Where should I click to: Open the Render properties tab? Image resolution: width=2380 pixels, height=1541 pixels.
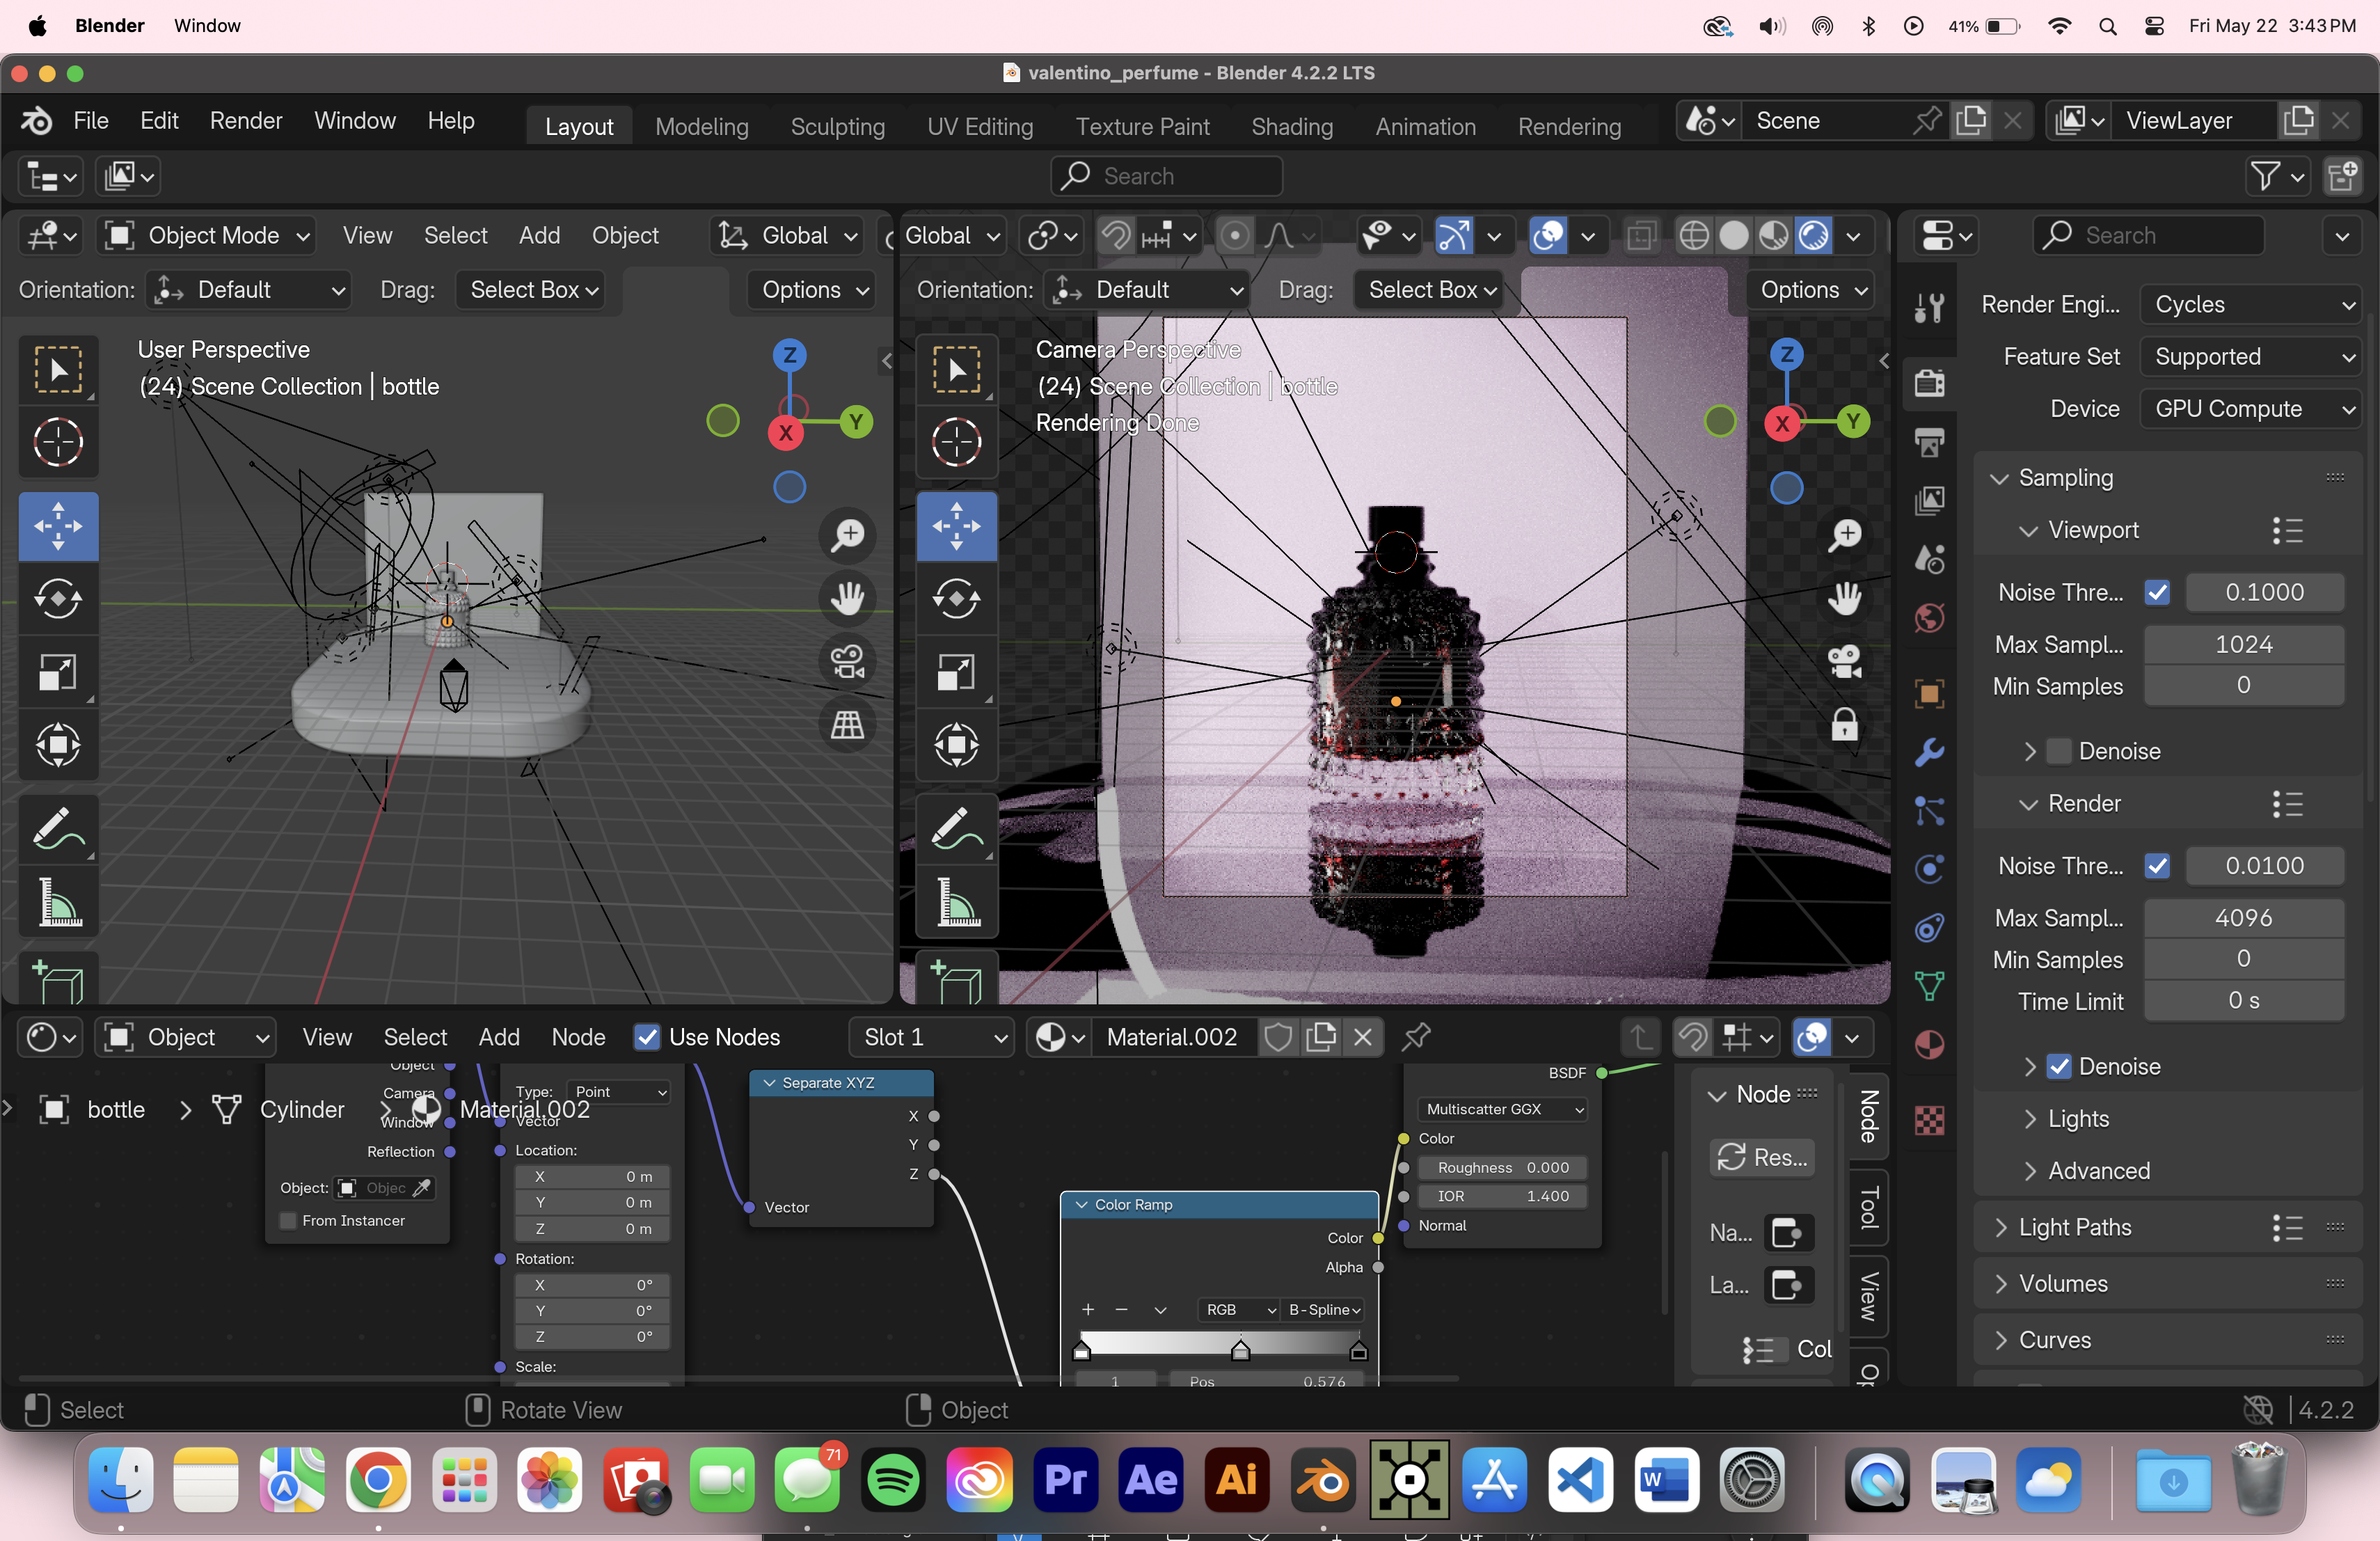(1930, 383)
